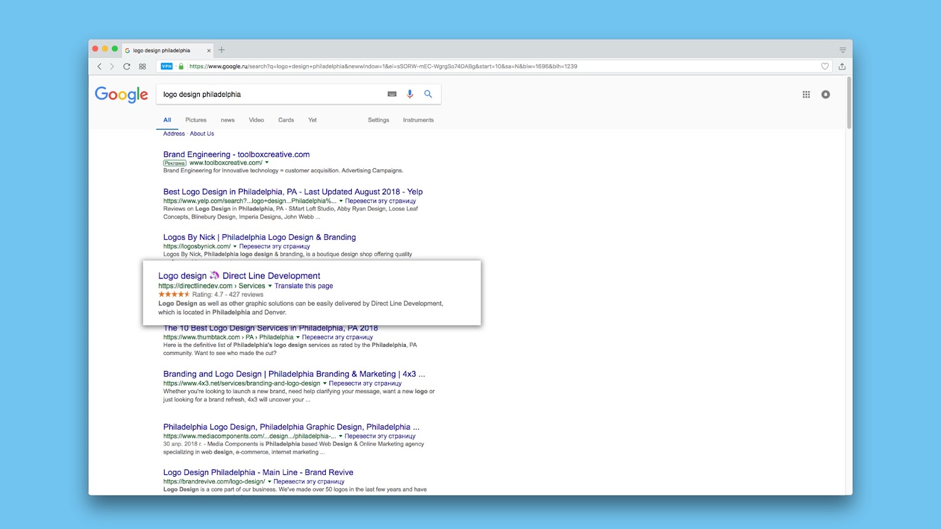Expand dropdown arrow beside the yelp.com URL

click(x=341, y=201)
